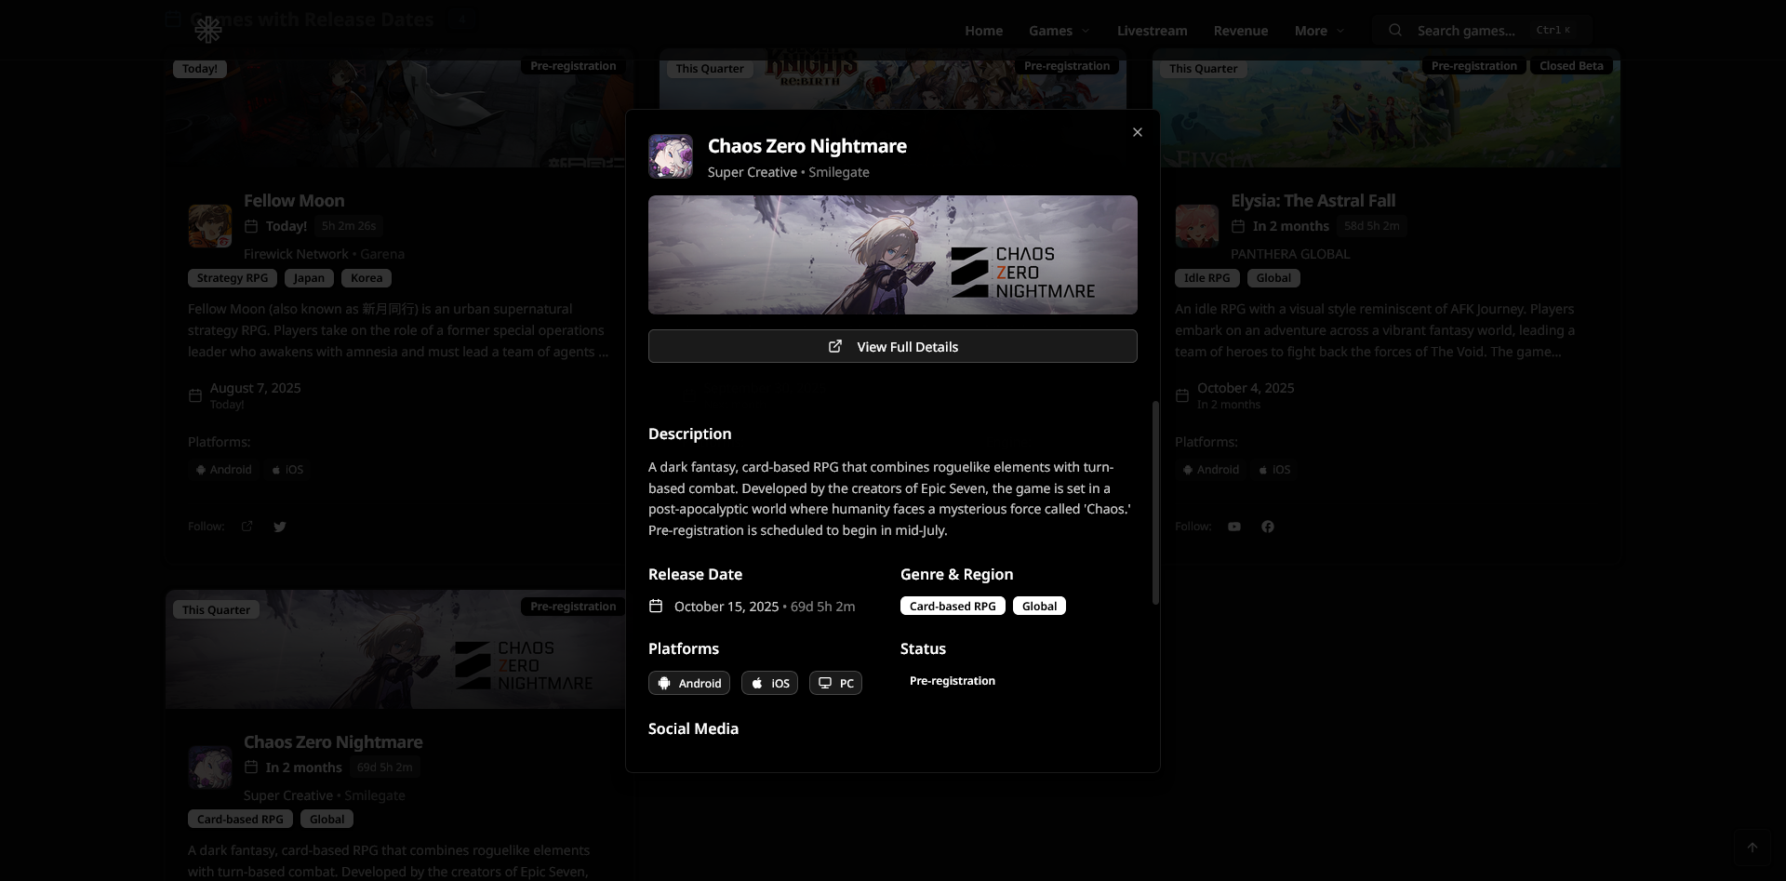The width and height of the screenshot is (1786, 881).
Task: Click scroll-to-top arrow button
Action: [1752, 848]
